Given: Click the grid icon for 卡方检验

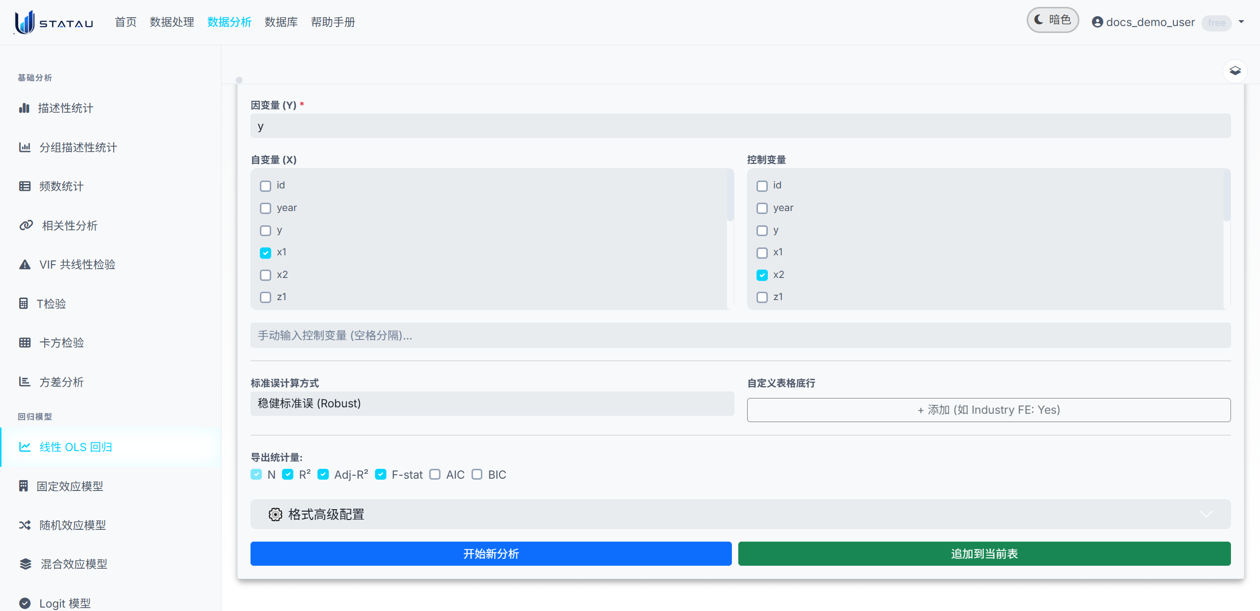Looking at the screenshot, I should (25, 342).
